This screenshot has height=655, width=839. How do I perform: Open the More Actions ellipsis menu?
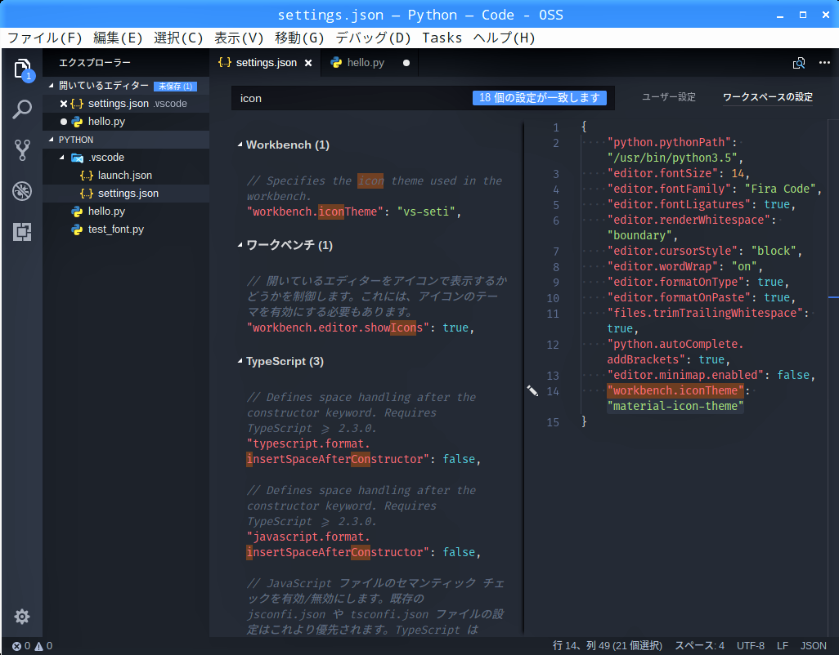click(824, 63)
